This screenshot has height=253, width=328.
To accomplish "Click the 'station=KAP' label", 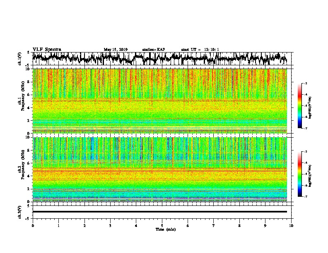I will (x=154, y=50).
